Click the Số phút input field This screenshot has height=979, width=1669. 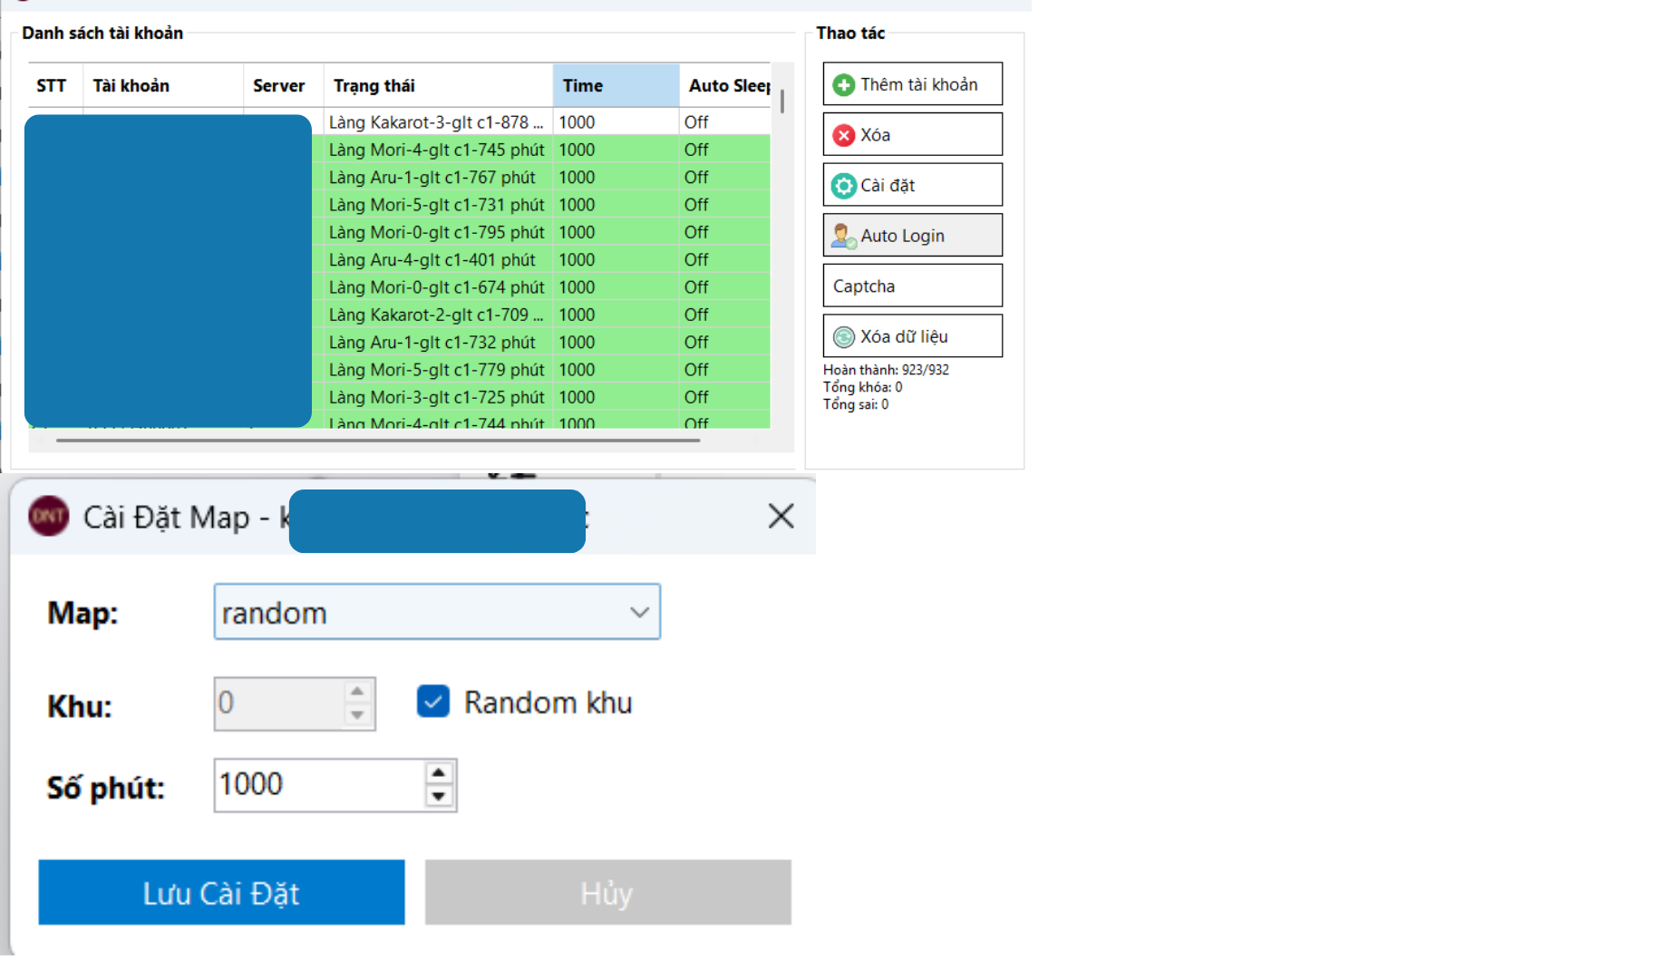(x=317, y=785)
